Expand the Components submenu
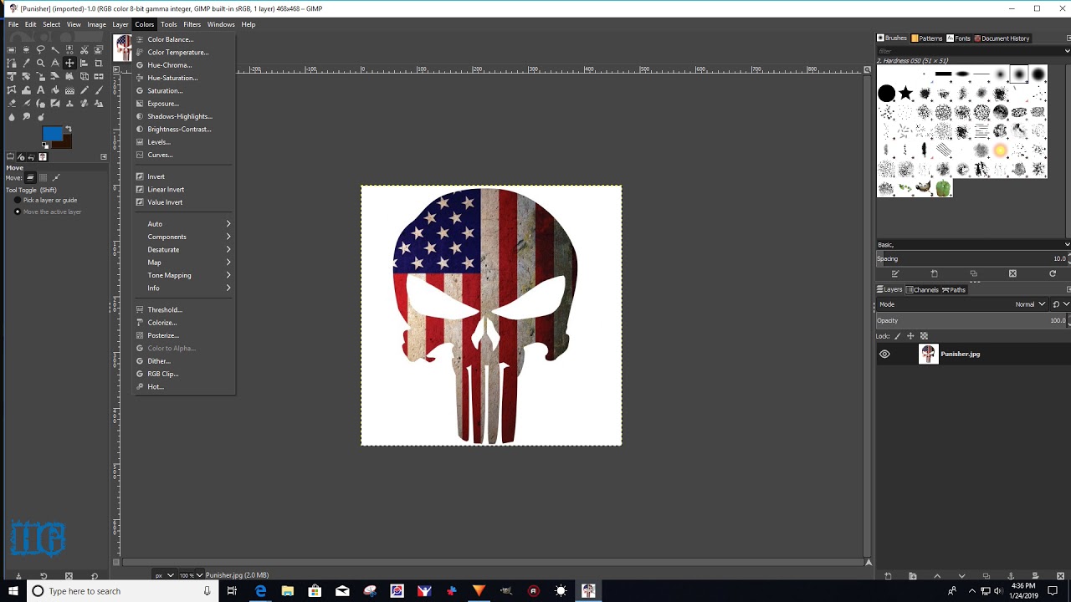 (x=184, y=237)
